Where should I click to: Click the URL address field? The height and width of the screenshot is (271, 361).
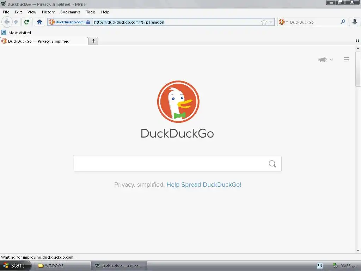pyautogui.click(x=176, y=22)
